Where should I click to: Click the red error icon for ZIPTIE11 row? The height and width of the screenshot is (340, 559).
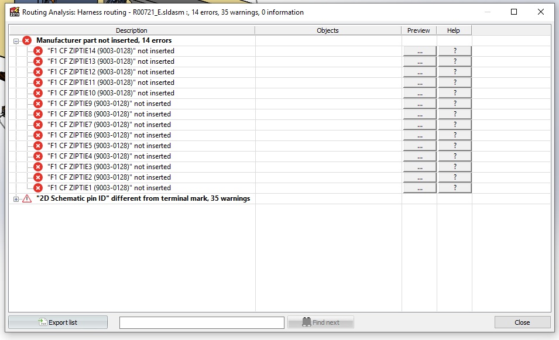(38, 83)
